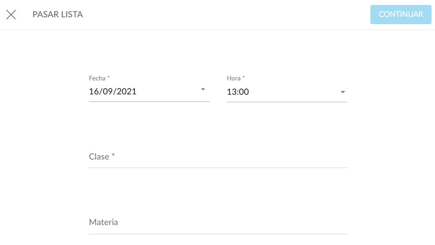Focus the Clase required field
This screenshot has height=245, width=435.
217,157
